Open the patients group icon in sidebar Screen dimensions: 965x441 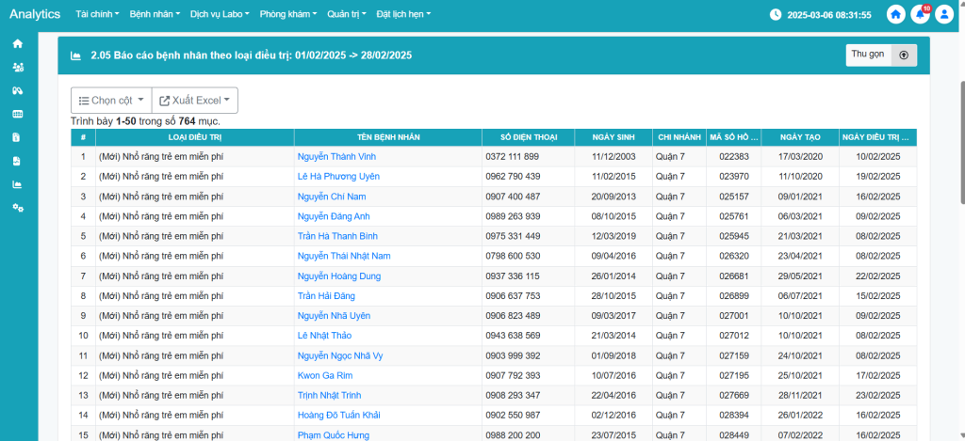tap(17, 68)
